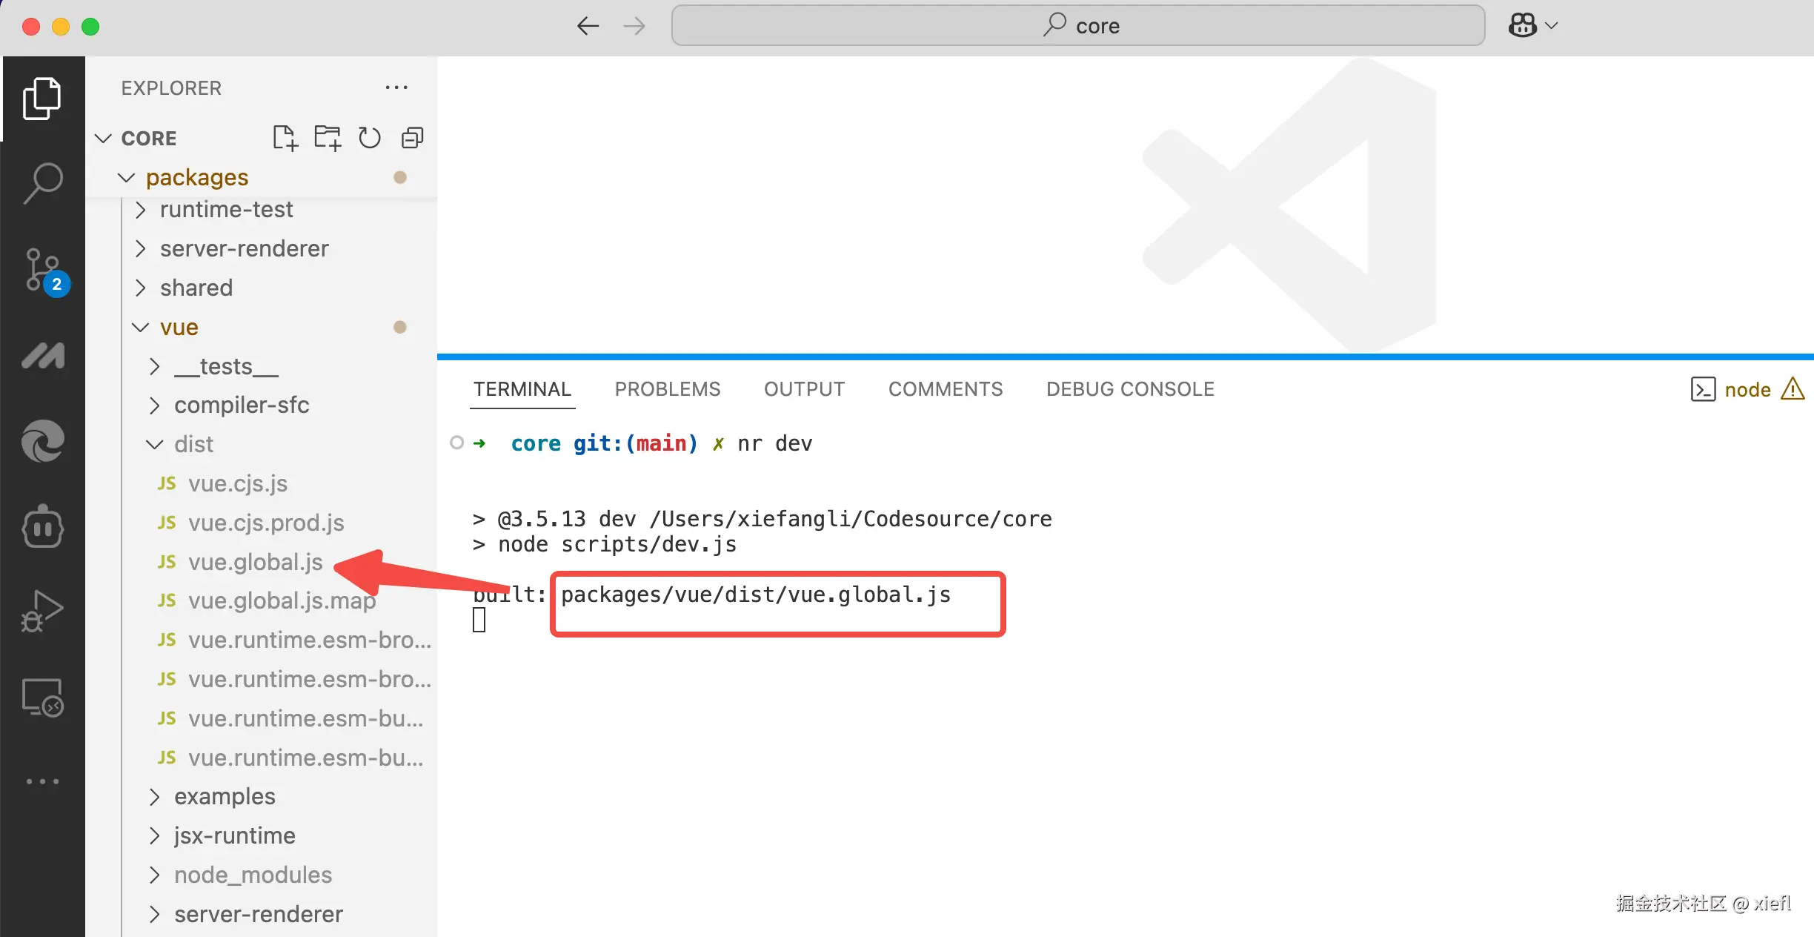Open vue.global.js file

coord(255,562)
